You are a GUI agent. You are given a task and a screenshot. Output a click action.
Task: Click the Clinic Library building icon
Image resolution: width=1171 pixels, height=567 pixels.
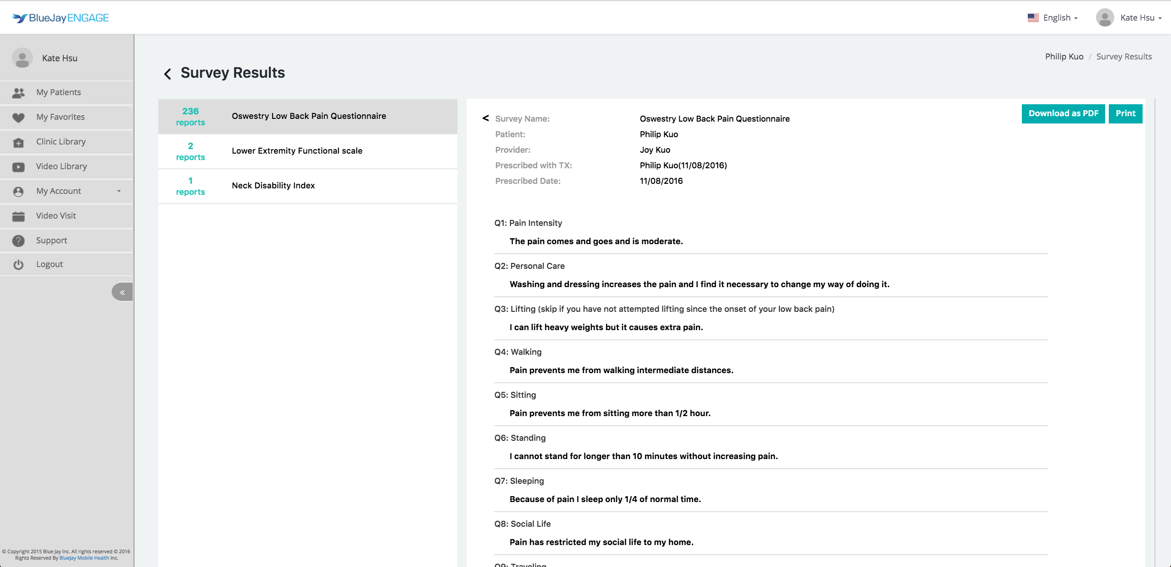tap(18, 142)
